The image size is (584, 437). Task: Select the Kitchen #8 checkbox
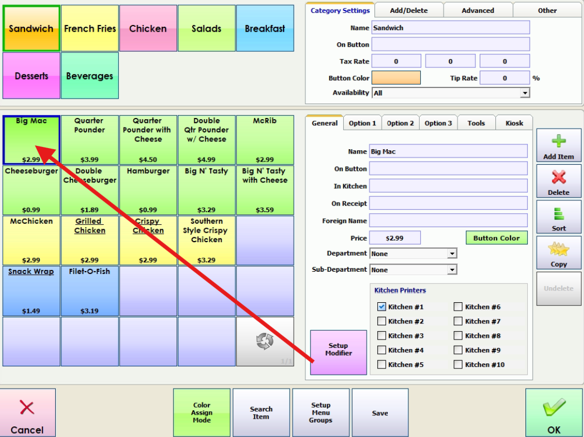coord(458,336)
